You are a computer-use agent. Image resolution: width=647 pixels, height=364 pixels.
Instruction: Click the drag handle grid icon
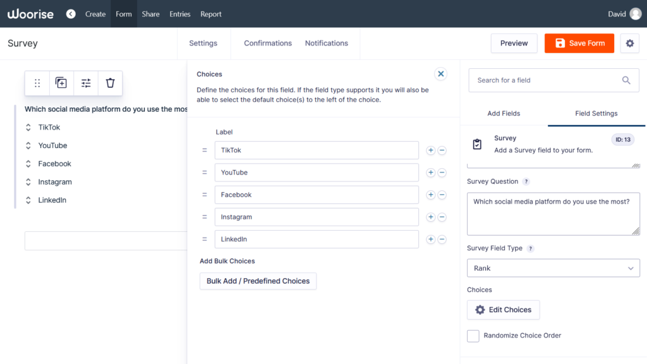(x=37, y=83)
